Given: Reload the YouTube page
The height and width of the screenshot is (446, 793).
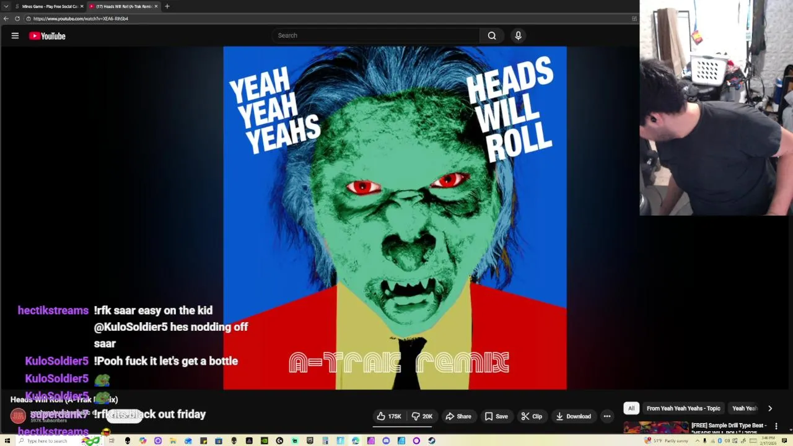Looking at the screenshot, I should click(x=17, y=19).
